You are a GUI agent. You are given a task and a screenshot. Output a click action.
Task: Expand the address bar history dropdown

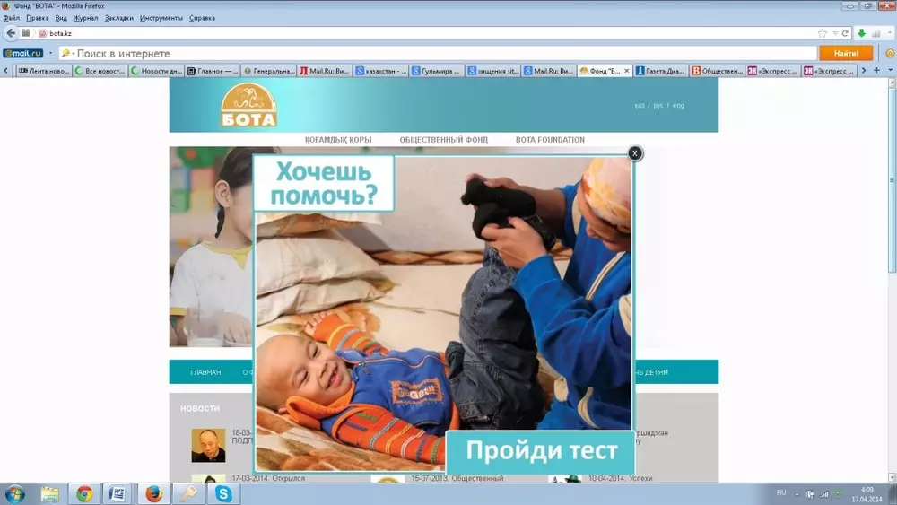(x=834, y=33)
